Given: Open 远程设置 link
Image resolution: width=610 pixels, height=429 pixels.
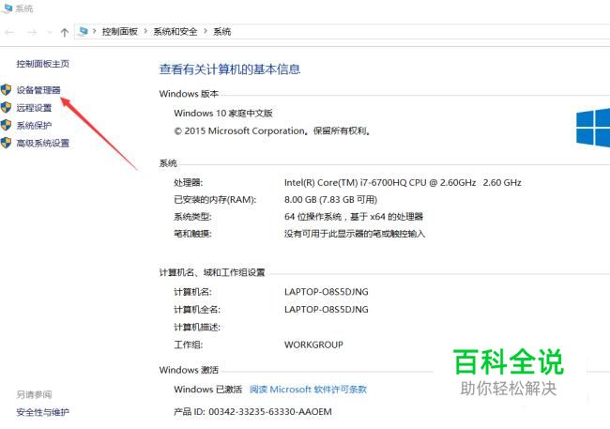Looking at the screenshot, I should (34, 108).
